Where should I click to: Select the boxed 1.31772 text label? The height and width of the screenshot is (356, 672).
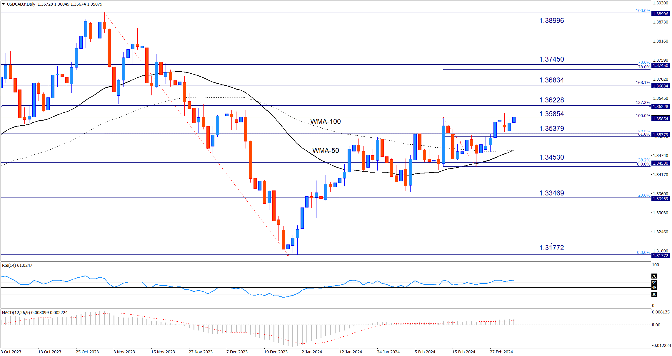pyautogui.click(x=551, y=248)
